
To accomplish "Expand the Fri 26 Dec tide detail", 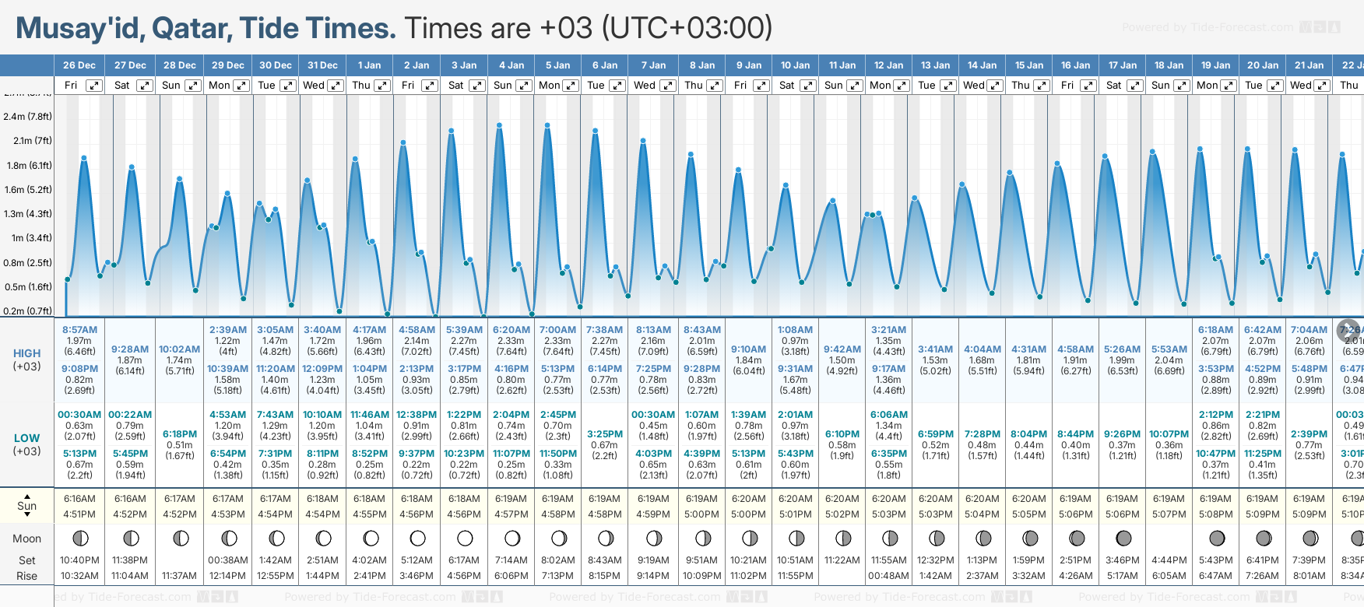I will point(94,86).
